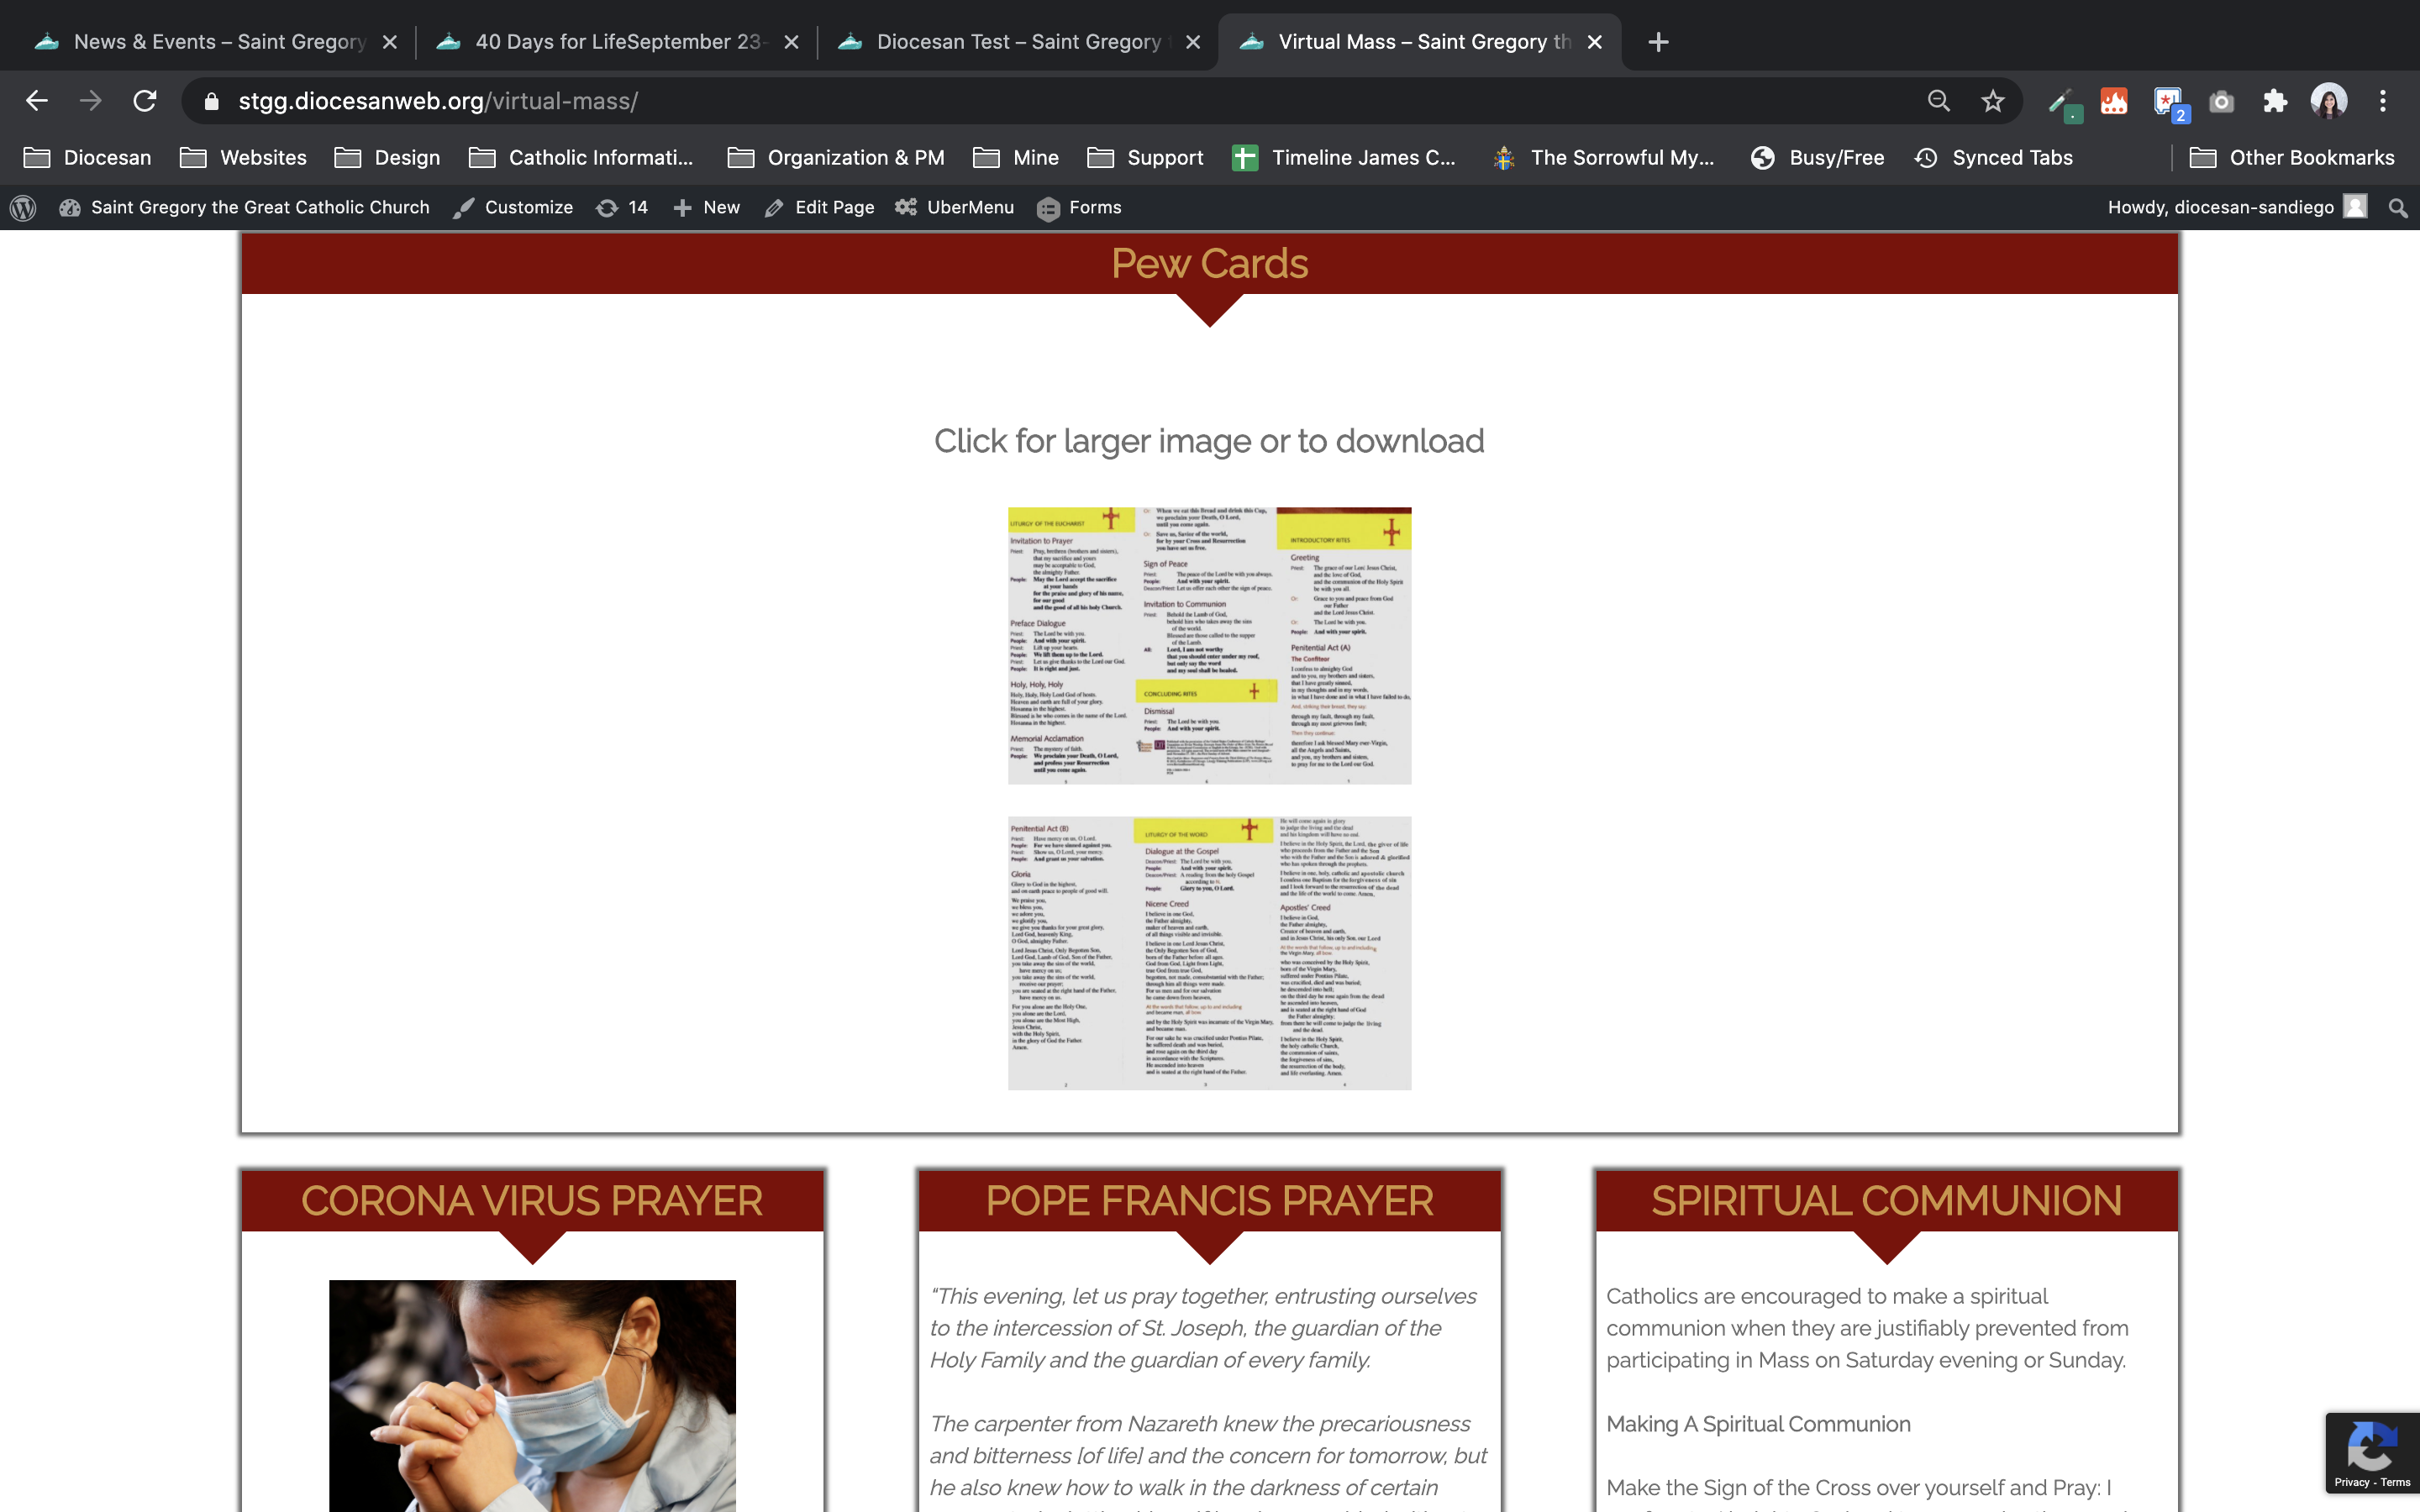Click the WordPress admin search icon
2420x1512 pixels.
[2397, 207]
